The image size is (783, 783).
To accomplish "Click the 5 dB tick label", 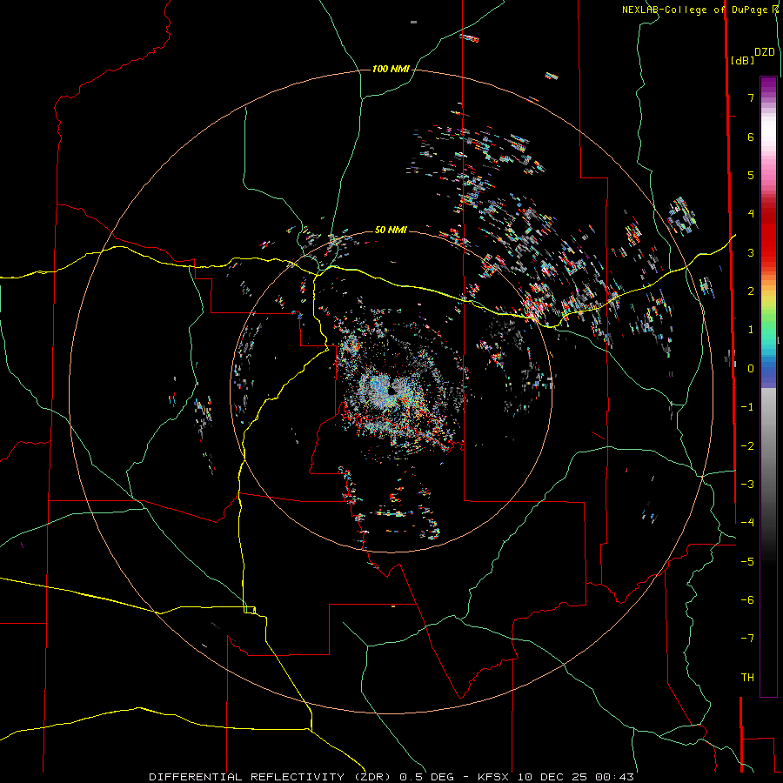I will pyautogui.click(x=751, y=175).
